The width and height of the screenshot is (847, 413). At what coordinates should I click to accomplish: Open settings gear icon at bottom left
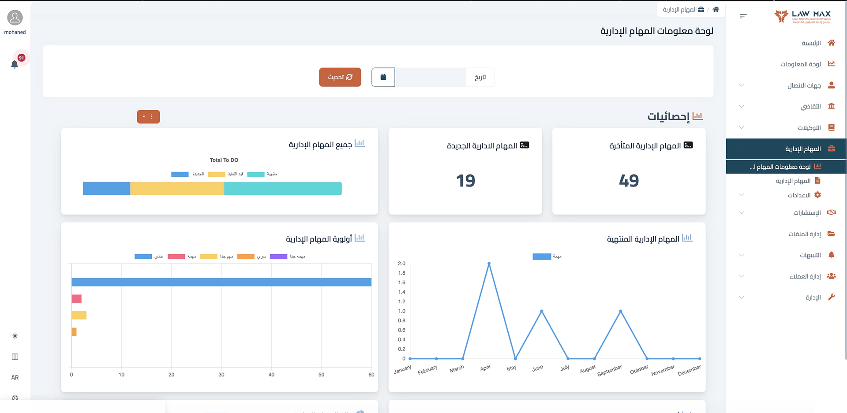coord(15,398)
